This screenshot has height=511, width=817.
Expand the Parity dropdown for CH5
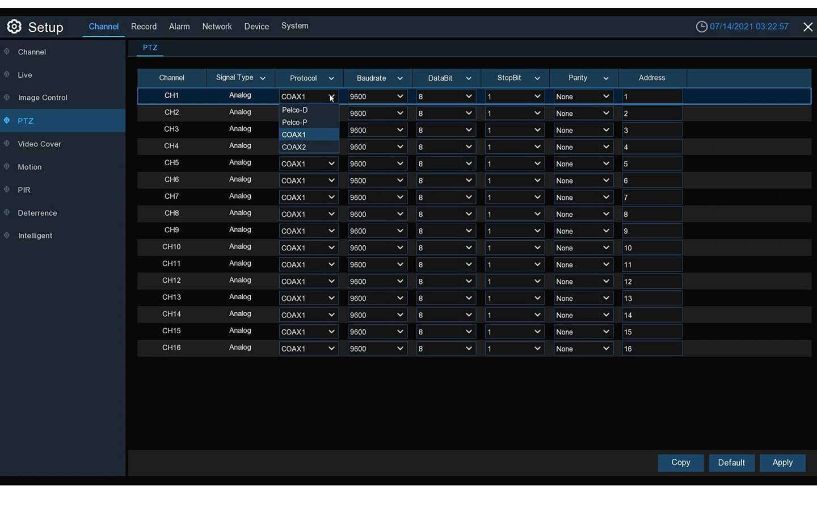tap(583, 164)
